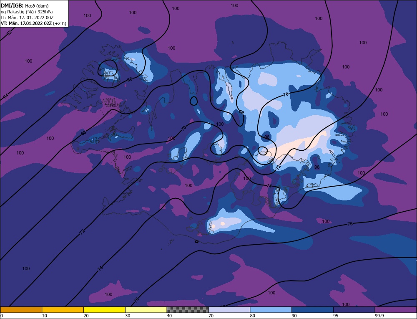Click the dark orange 0–10 legend swatch
Image resolution: width=417 pixels, height=319 pixels.
click(21, 310)
